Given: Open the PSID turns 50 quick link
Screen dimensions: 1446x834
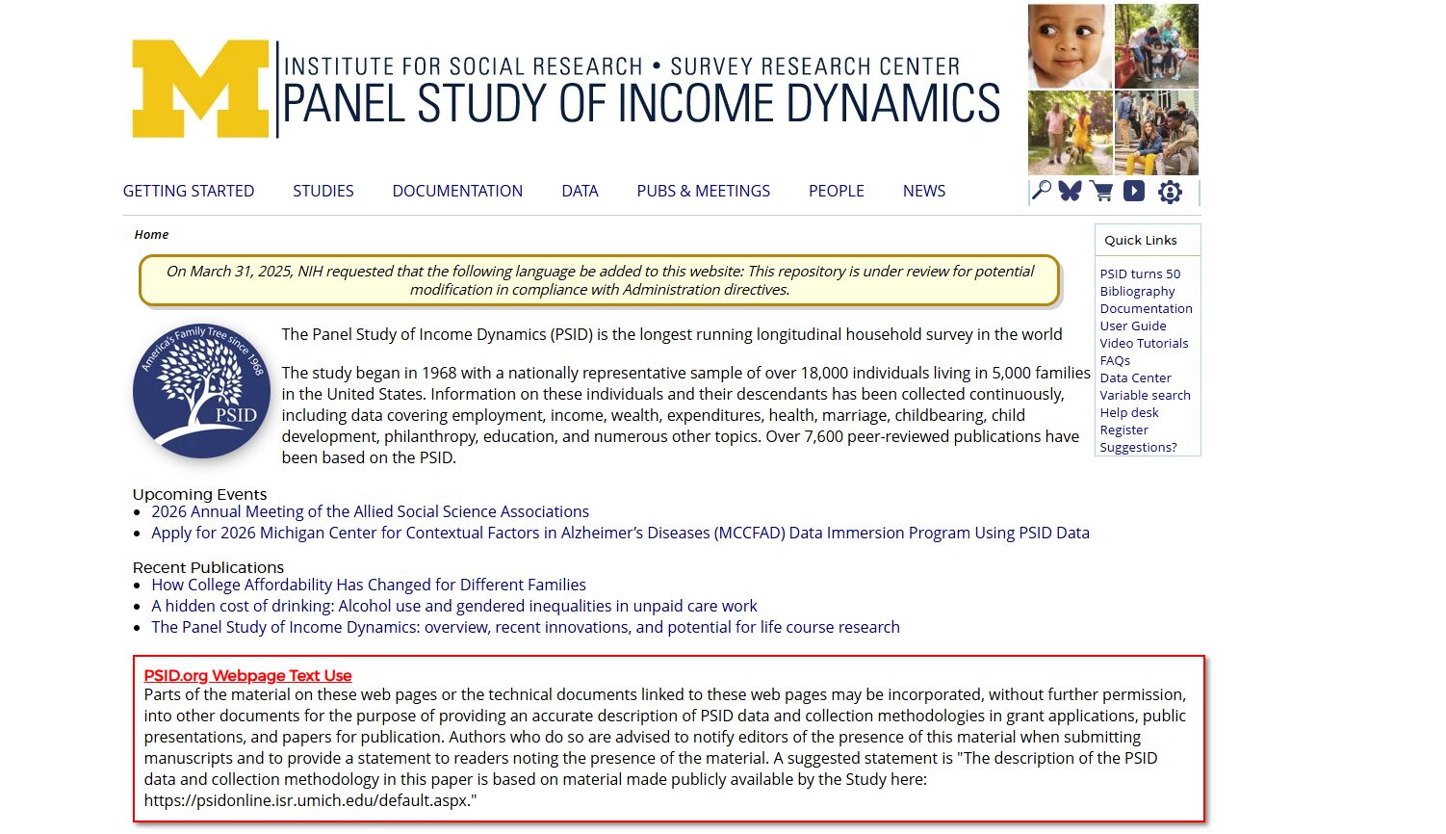Looking at the screenshot, I should pyautogui.click(x=1141, y=274).
